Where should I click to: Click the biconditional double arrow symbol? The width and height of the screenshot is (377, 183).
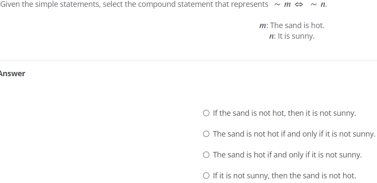click(x=299, y=5)
